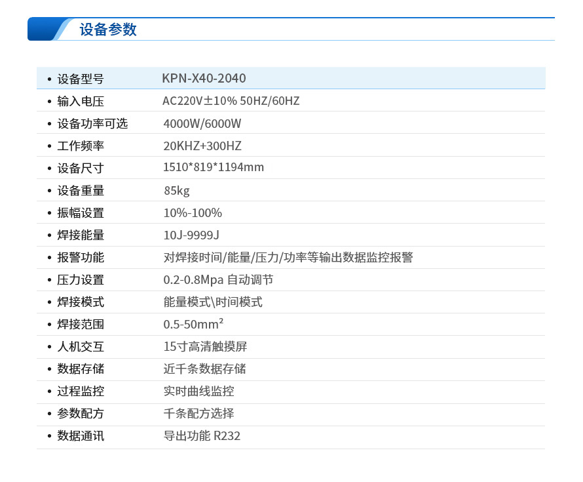Click the 导出功能 R232 value

[202, 436]
